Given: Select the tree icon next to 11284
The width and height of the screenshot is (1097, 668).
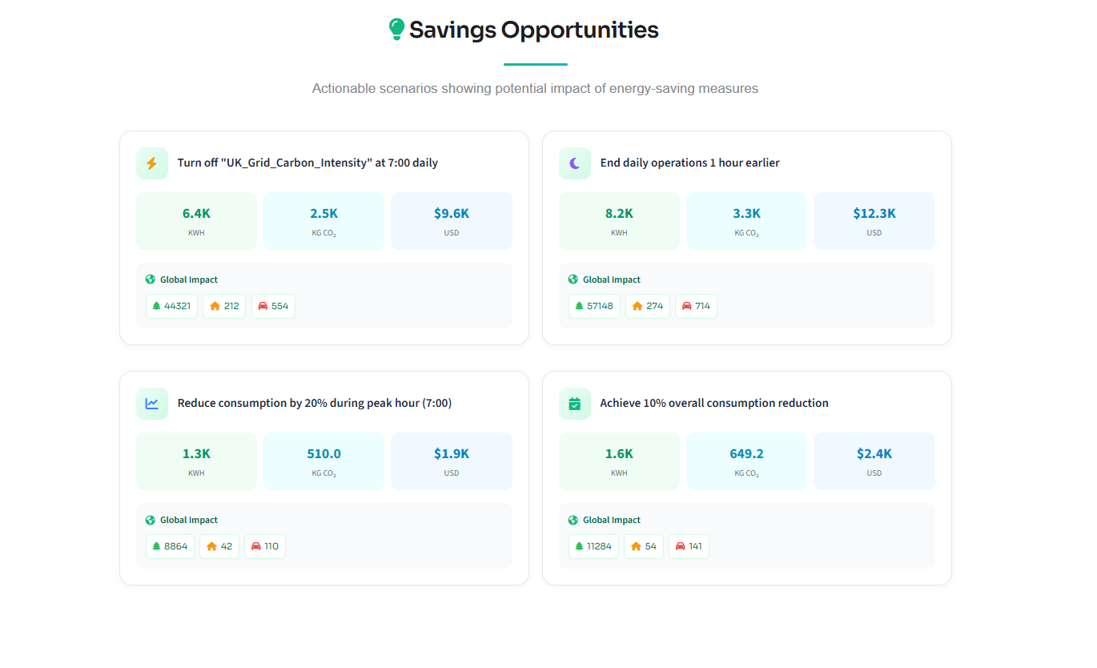Looking at the screenshot, I should [580, 546].
